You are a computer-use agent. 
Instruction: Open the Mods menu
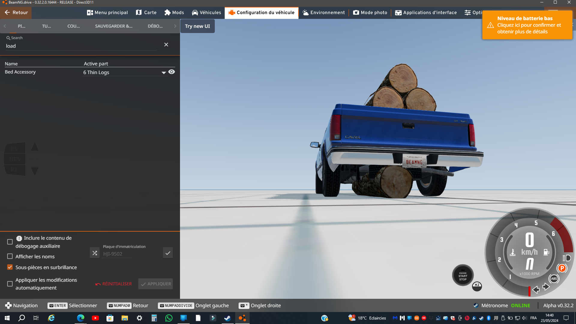pos(174,13)
